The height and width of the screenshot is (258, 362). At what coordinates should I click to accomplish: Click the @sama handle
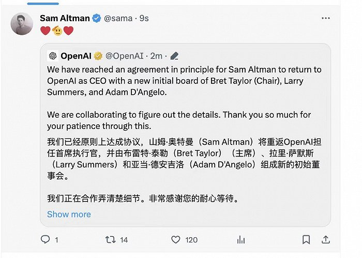118,18
